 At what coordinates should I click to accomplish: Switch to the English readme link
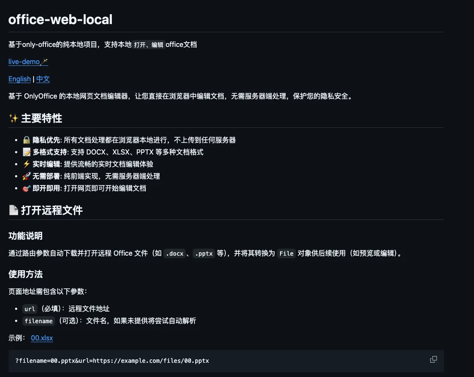20,79
